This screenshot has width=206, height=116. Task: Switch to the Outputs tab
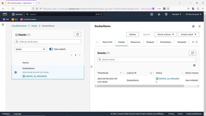[x=150, y=42]
